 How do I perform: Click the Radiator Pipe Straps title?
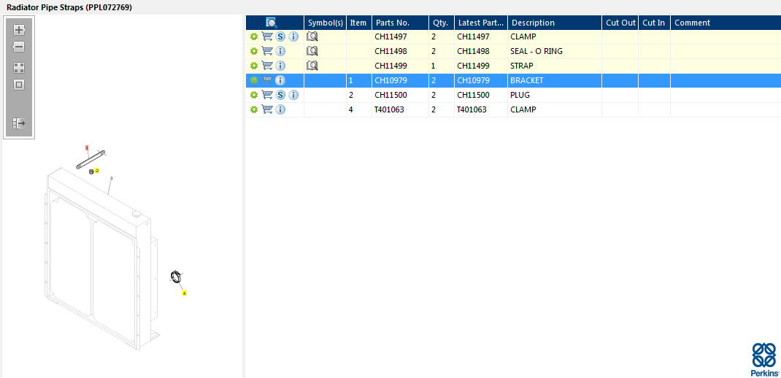pyautogui.click(x=69, y=7)
